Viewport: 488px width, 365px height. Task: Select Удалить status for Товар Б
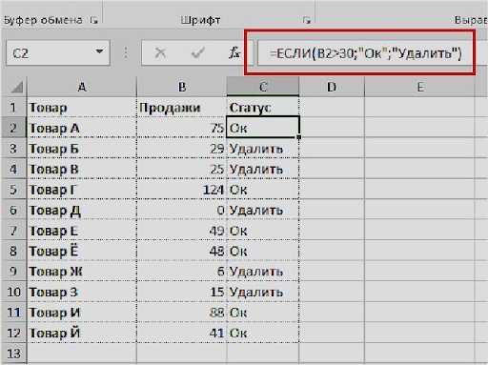pos(263,149)
